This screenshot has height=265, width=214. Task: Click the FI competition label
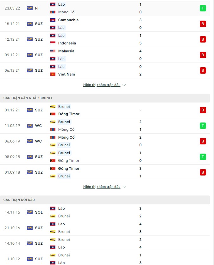(x=36, y=8)
